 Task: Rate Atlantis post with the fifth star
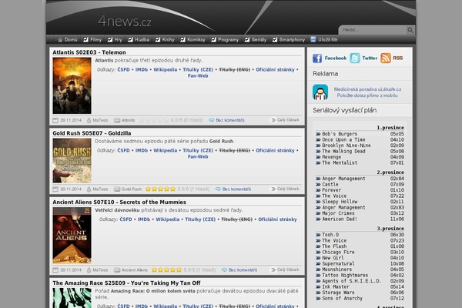pyautogui.click(x=166, y=120)
